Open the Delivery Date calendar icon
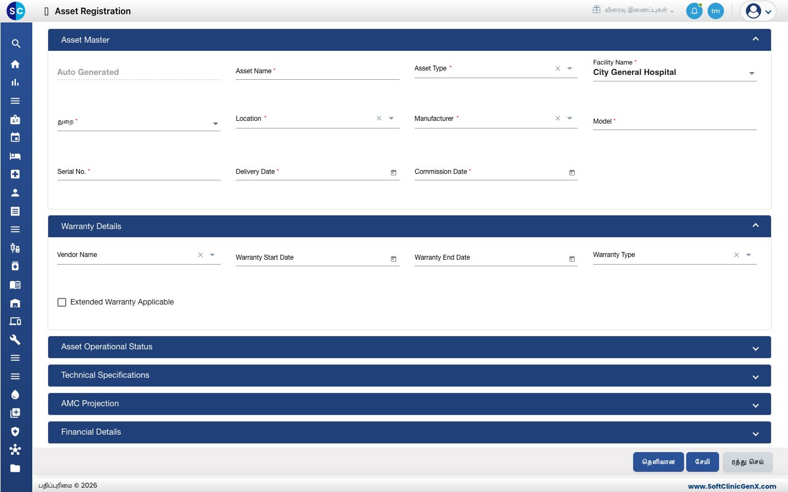The image size is (788, 492). point(393,173)
